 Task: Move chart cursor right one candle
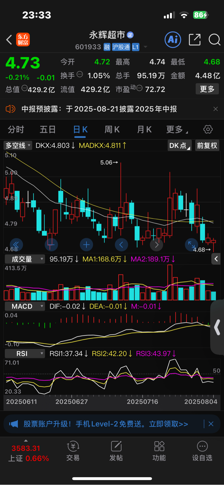pyautogui.click(x=156, y=244)
